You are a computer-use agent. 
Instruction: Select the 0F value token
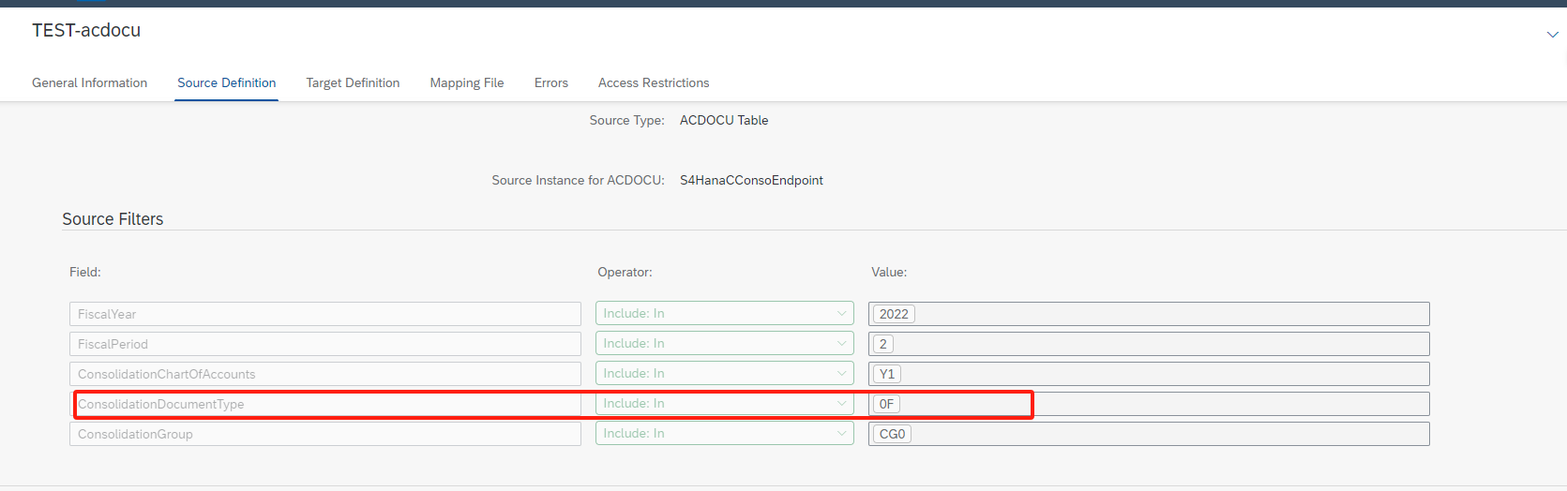886,404
